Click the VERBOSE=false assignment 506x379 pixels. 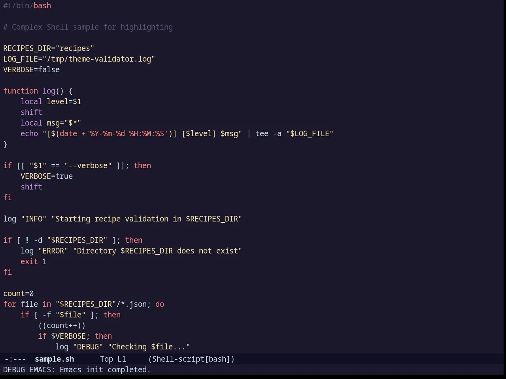click(32, 69)
